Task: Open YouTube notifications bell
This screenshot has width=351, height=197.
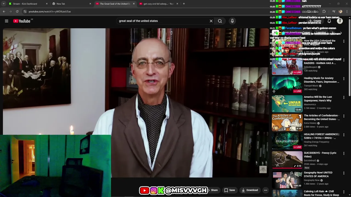Action: [329, 21]
